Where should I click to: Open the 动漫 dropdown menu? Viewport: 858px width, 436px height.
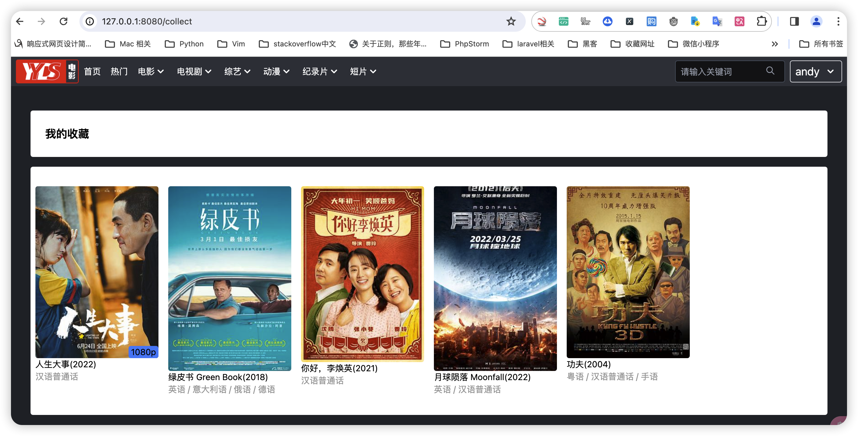(277, 71)
